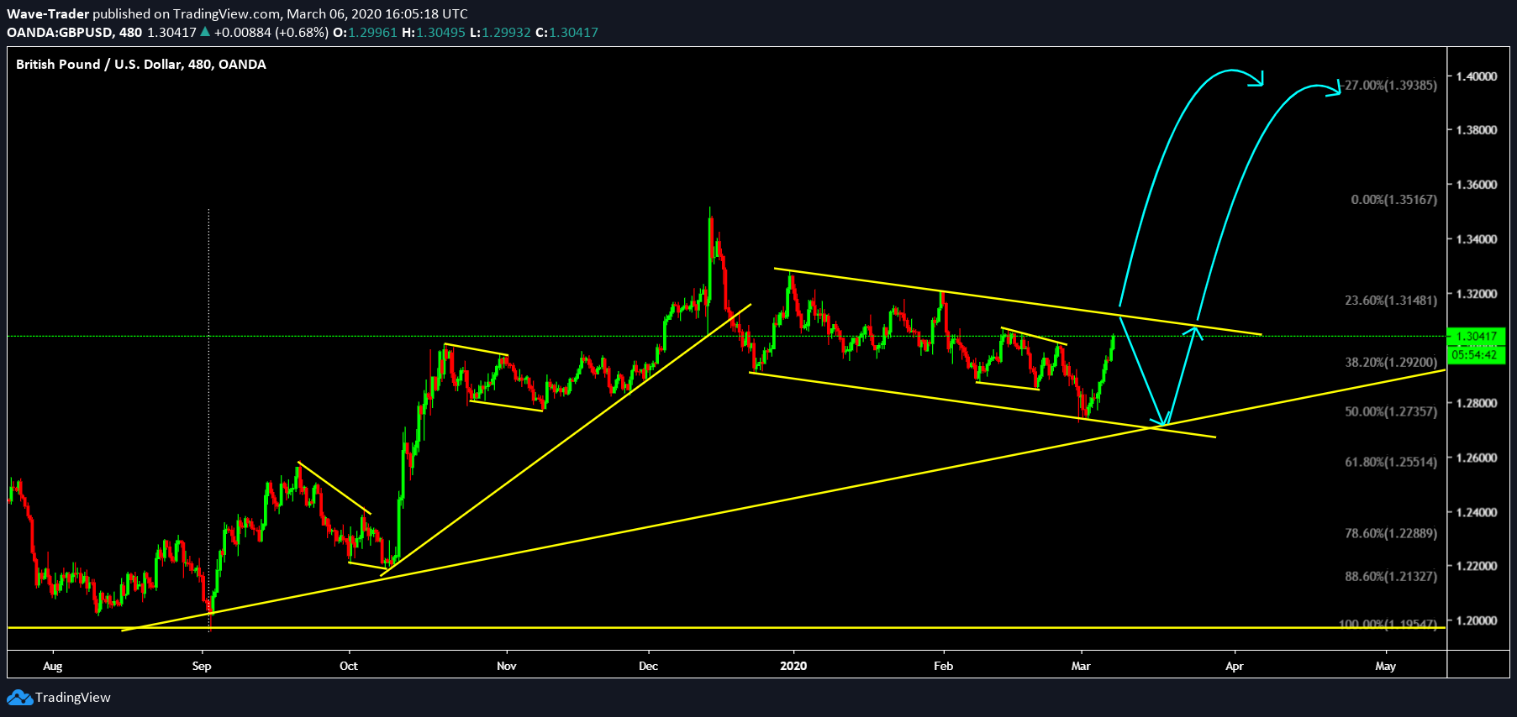Click the 1.38000 price axis tick
Image resolution: width=1517 pixels, height=717 pixels.
tap(1477, 130)
